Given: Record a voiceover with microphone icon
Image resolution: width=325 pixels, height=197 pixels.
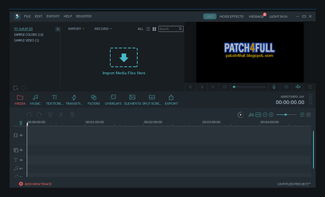Looking at the screenshot, I should coord(274,87).
